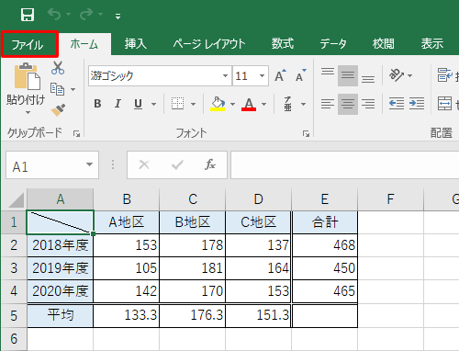Viewport: 459px width, 351px height.
Task: Expand the Copy options arrow
Action: tap(73, 89)
